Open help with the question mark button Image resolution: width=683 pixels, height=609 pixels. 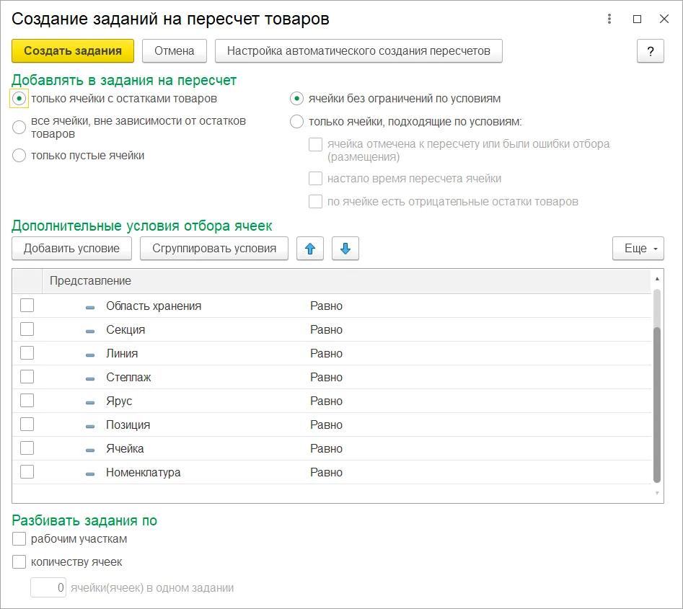coord(651,51)
